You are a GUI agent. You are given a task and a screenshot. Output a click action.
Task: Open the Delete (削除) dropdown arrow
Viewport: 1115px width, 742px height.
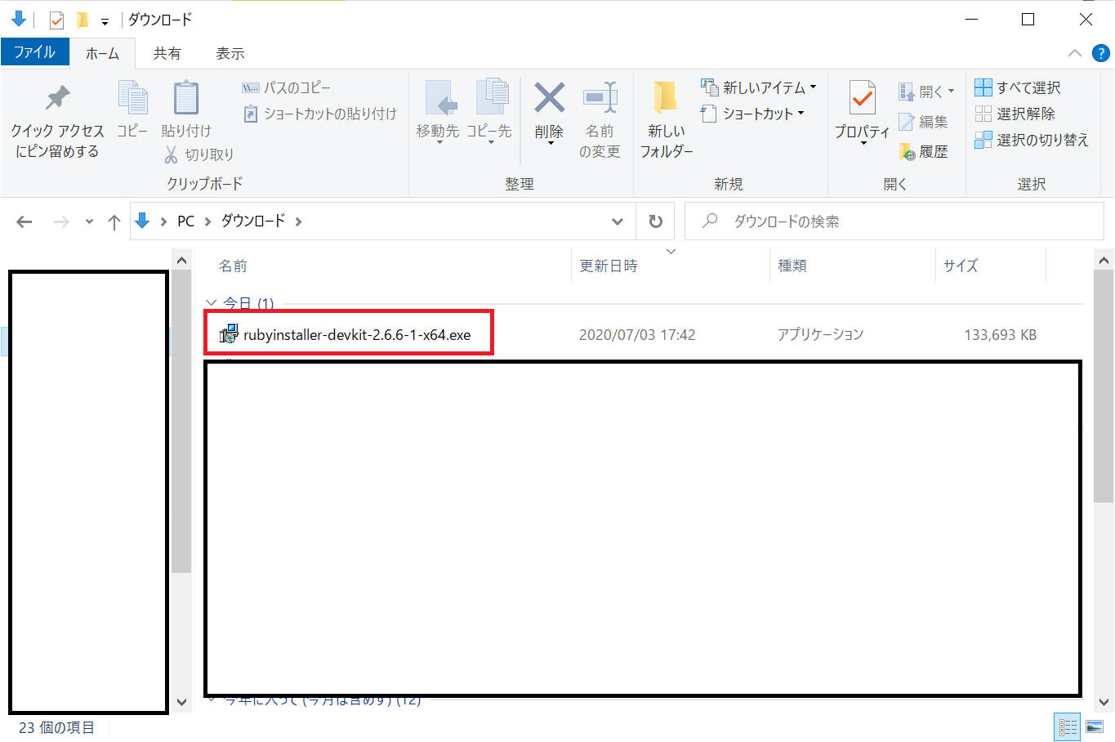coord(551,144)
